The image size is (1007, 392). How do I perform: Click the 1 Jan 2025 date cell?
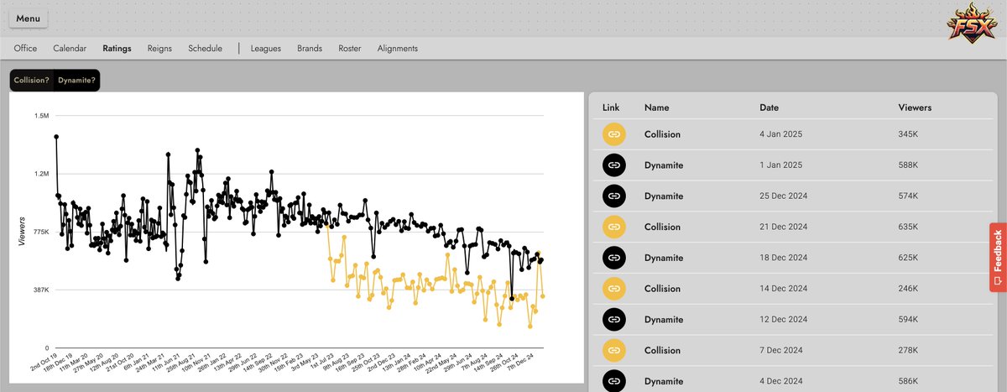click(780, 165)
